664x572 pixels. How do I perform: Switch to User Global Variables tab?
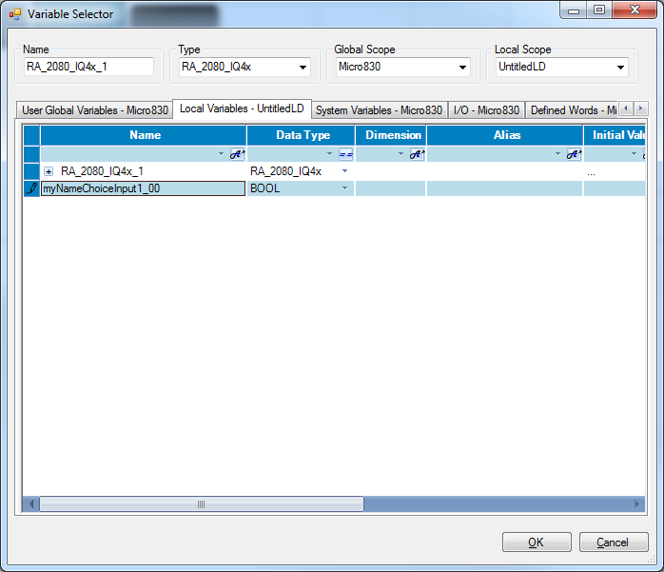(x=95, y=110)
